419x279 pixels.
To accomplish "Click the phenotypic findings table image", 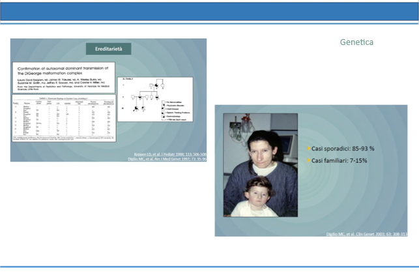I will click(64, 118).
